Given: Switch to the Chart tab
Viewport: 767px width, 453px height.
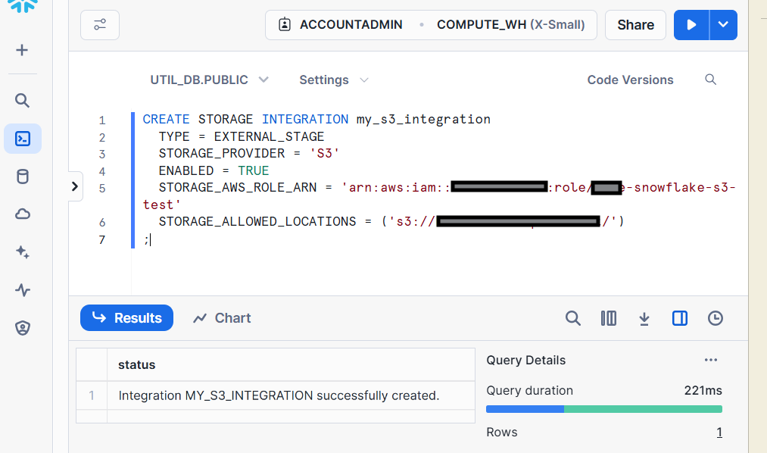Looking at the screenshot, I should (222, 318).
